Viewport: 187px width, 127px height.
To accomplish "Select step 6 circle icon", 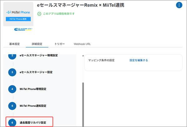I will (x=12, y=122).
